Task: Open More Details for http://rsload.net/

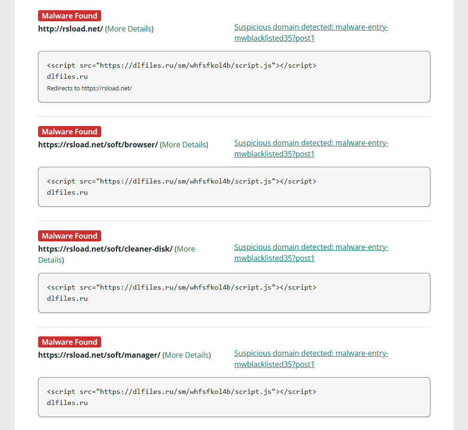Action: click(x=129, y=28)
